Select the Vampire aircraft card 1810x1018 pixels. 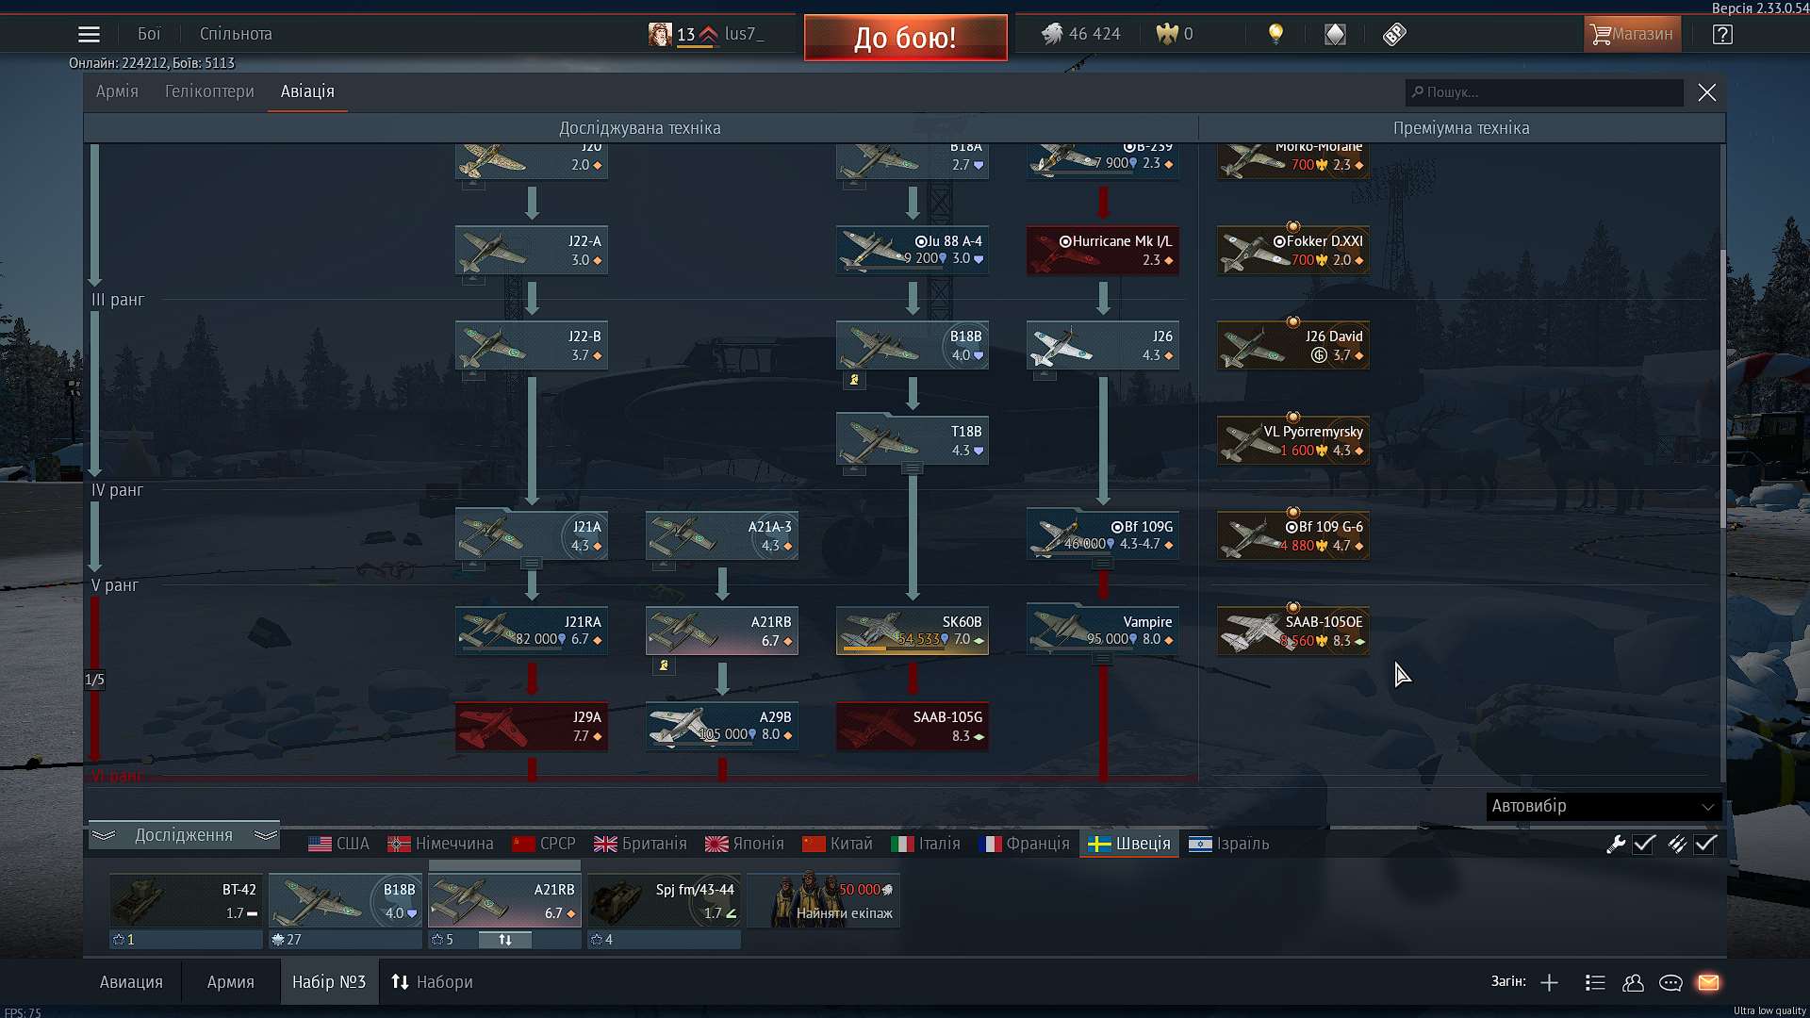[1103, 631]
